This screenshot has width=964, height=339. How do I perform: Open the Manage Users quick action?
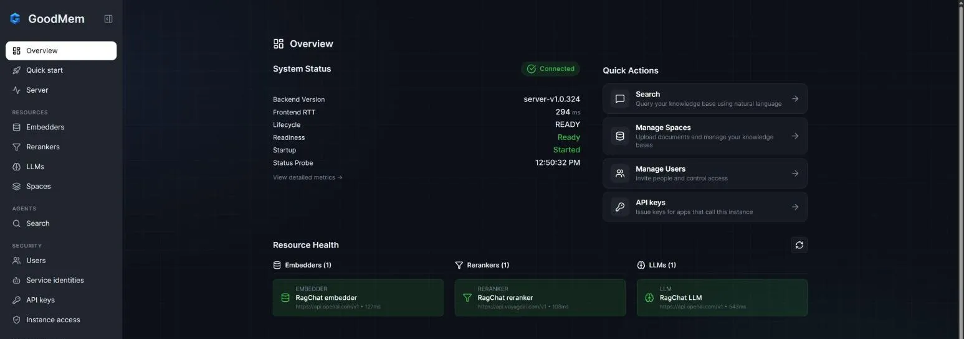705,174
